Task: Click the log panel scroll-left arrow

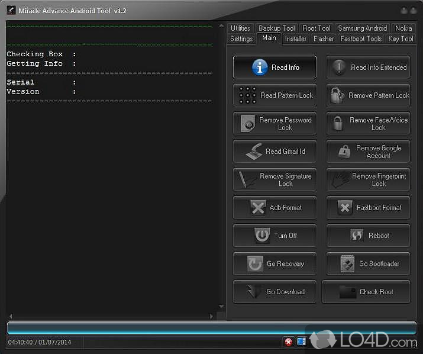Action: [x=11, y=316]
